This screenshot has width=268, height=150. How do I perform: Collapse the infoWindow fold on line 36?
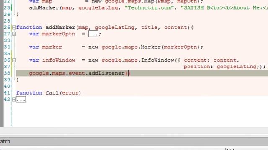click(x=14, y=60)
